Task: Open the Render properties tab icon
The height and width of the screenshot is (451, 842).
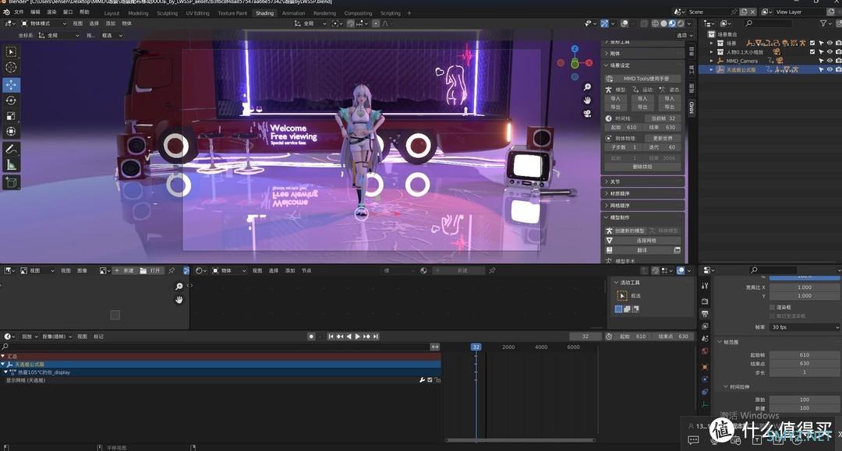Action: click(705, 301)
